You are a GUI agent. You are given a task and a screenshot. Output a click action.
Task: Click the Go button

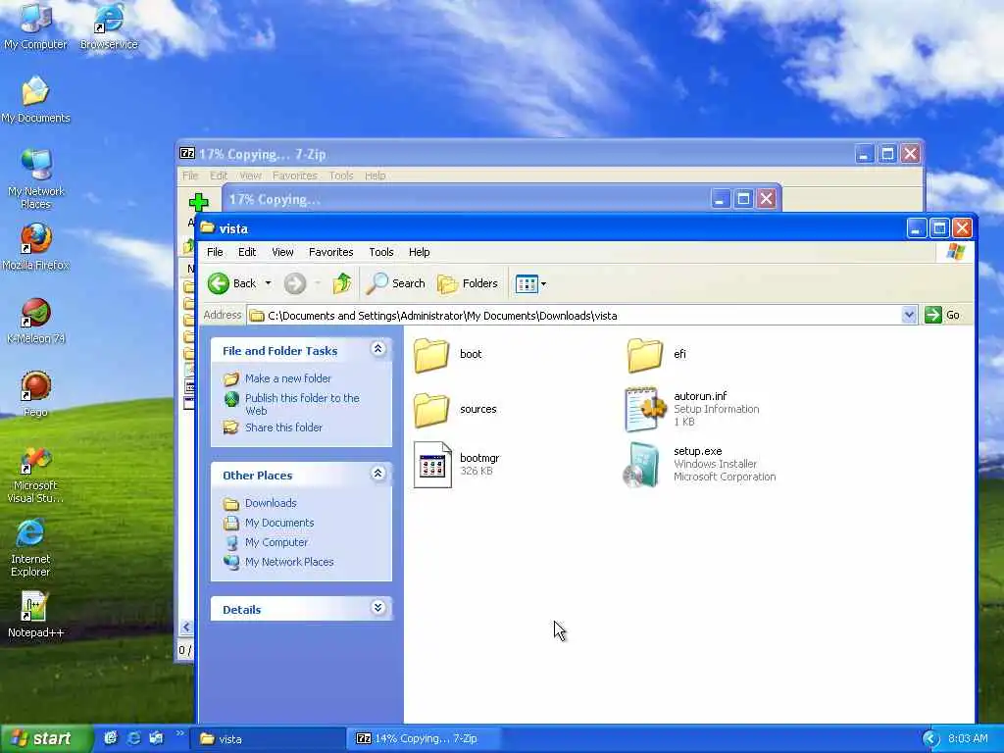click(x=942, y=315)
